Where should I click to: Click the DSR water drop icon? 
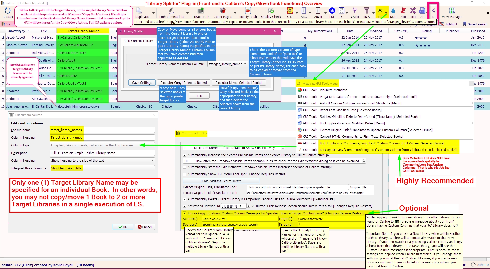coord(393,10)
